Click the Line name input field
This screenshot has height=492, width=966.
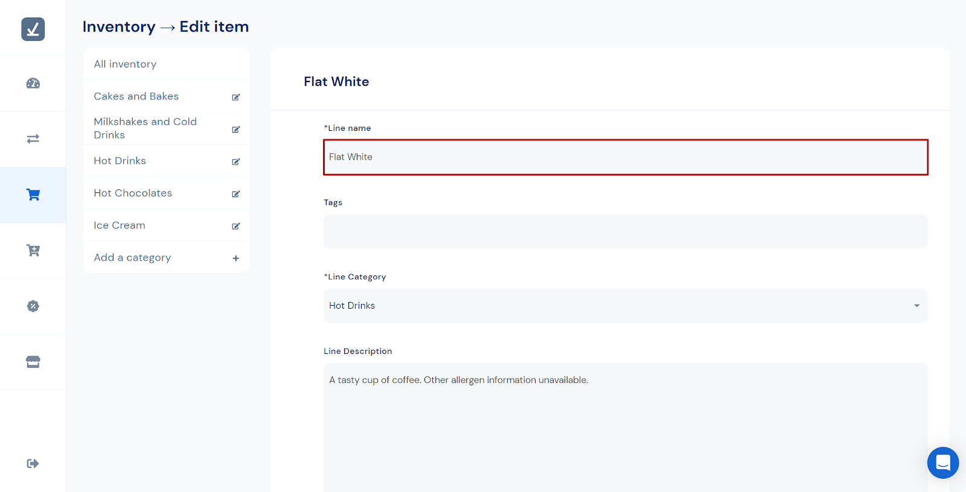(x=625, y=157)
